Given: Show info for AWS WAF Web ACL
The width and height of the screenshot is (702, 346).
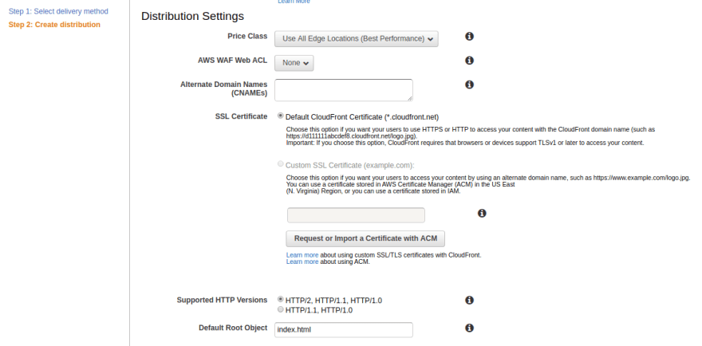Looking at the screenshot, I should [x=469, y=61].
